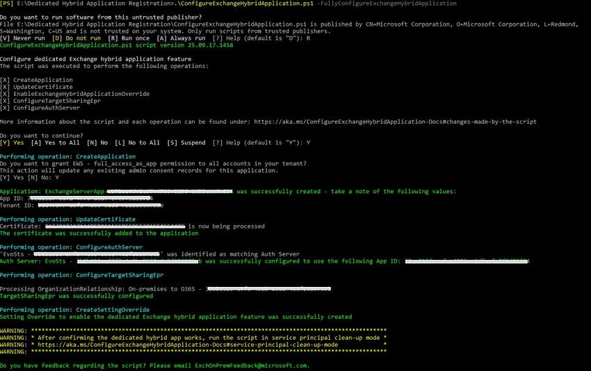The height and width of the screenshot is (371, 591).
Task: Click the '[D] Do not run' option
Action: [x=76, y=38]
